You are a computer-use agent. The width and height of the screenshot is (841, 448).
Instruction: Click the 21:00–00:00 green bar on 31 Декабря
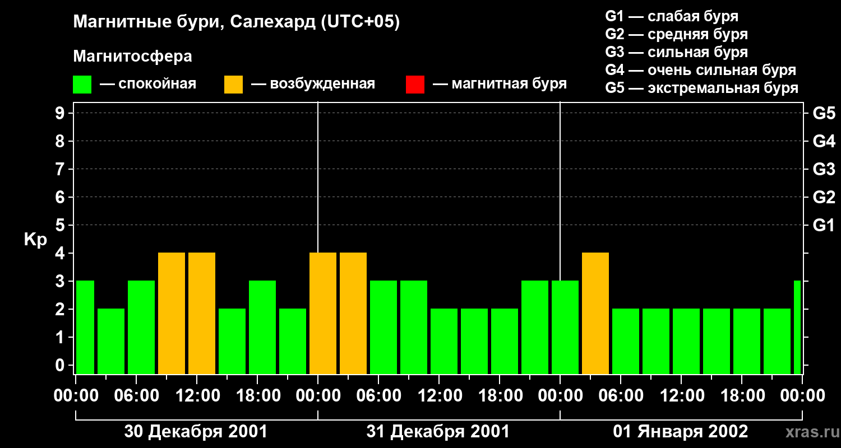coord(535,327)
